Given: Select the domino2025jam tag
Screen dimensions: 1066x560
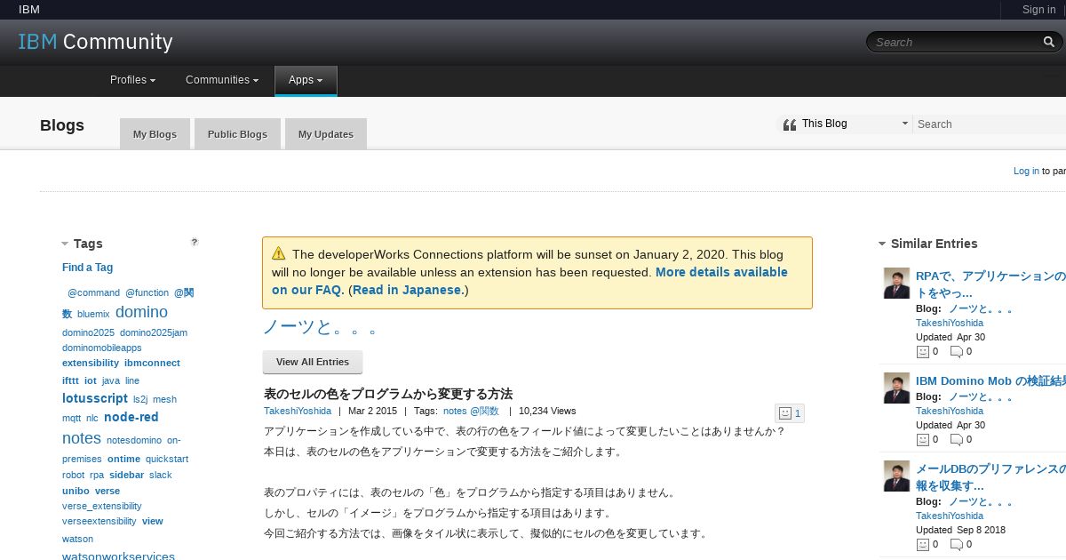Looking at the screenshot, I should (154, 332).
